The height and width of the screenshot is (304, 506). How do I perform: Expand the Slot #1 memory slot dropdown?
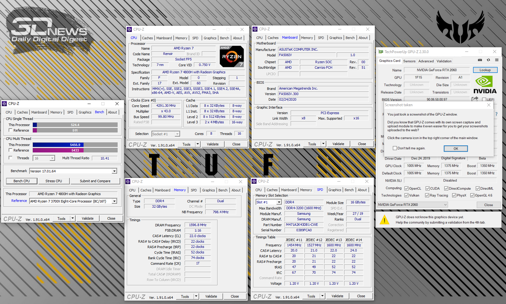point(279,202)
